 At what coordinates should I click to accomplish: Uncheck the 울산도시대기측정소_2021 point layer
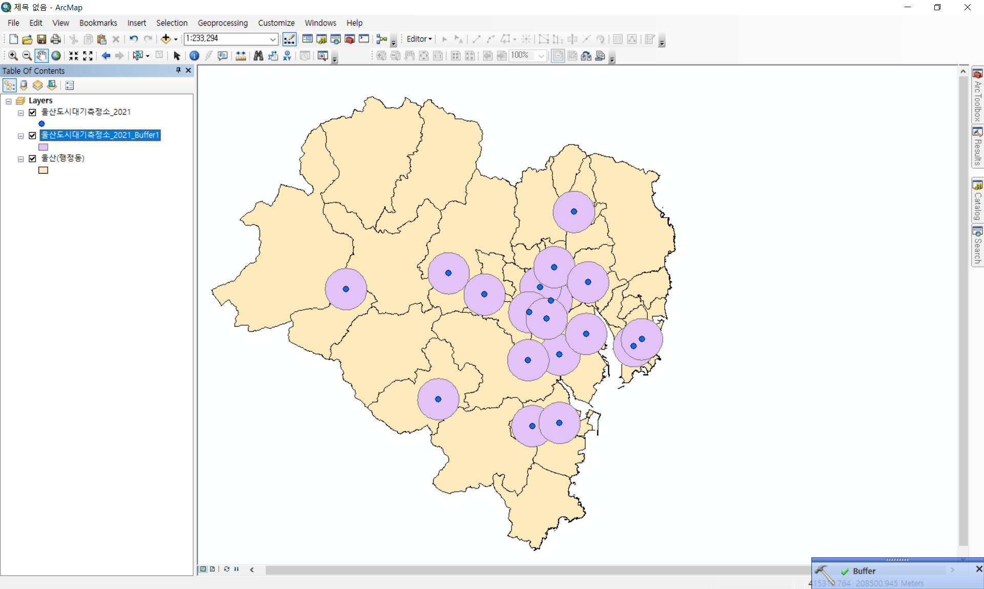(x=32, y=112)
